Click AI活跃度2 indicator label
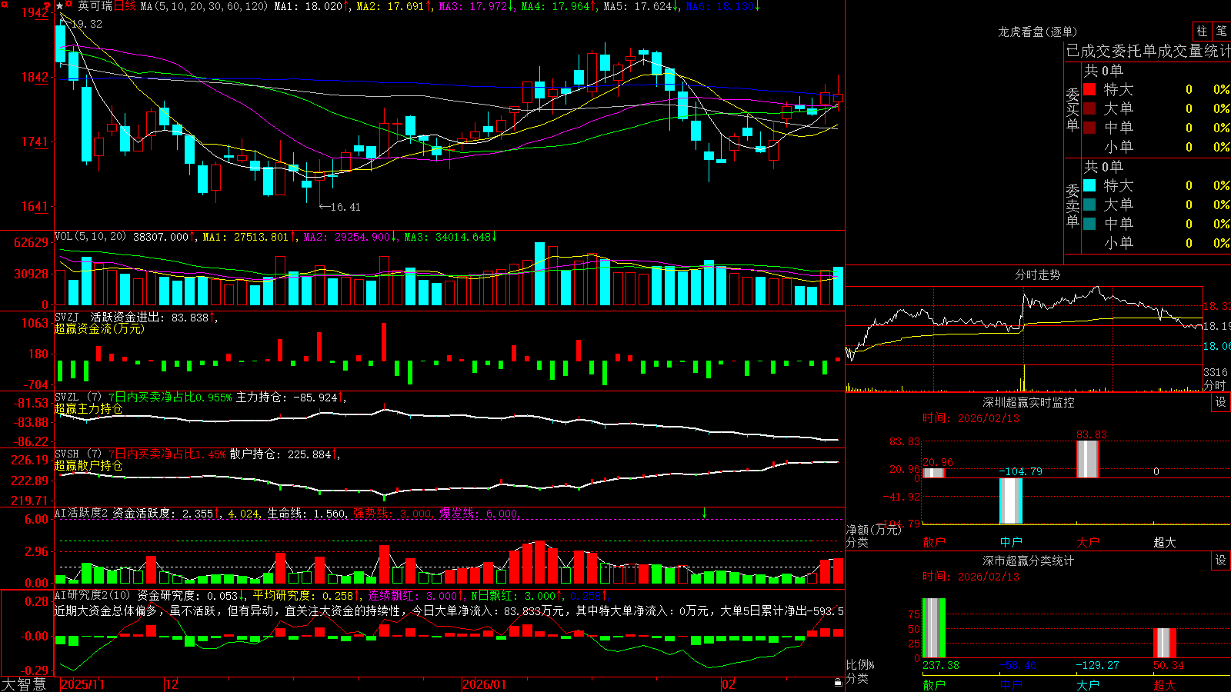 [81, 514]
